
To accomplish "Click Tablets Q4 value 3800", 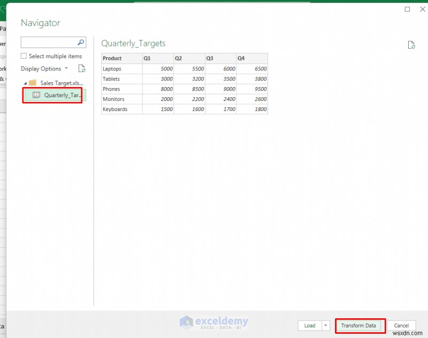I will click(261, 78).
